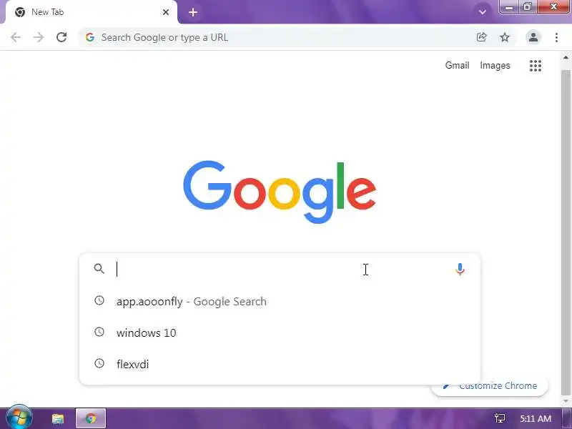The image size is (572, 429).
Task: Open a new tab with plus button
Action: click(193, 12)
